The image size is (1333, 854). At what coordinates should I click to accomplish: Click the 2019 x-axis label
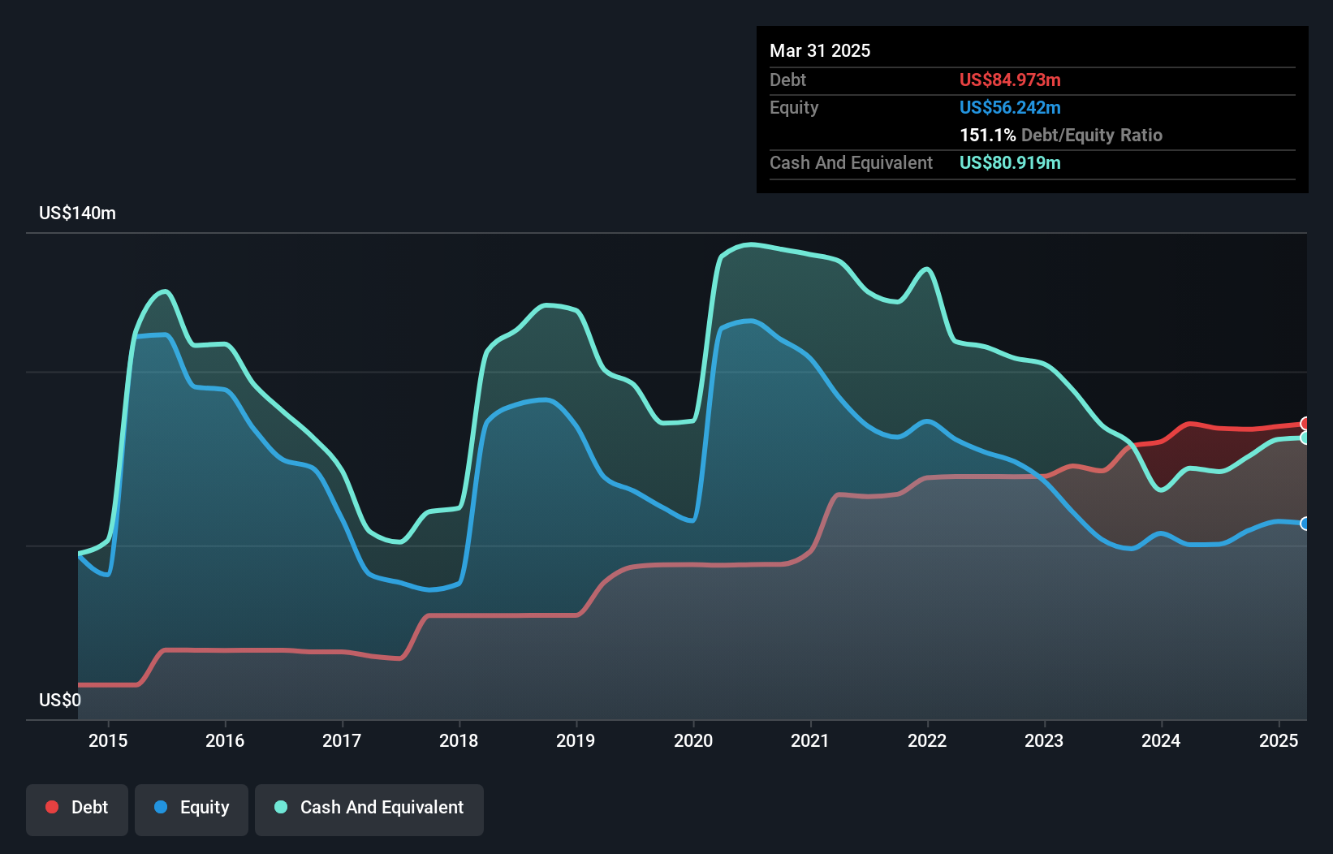click(576, 740)
